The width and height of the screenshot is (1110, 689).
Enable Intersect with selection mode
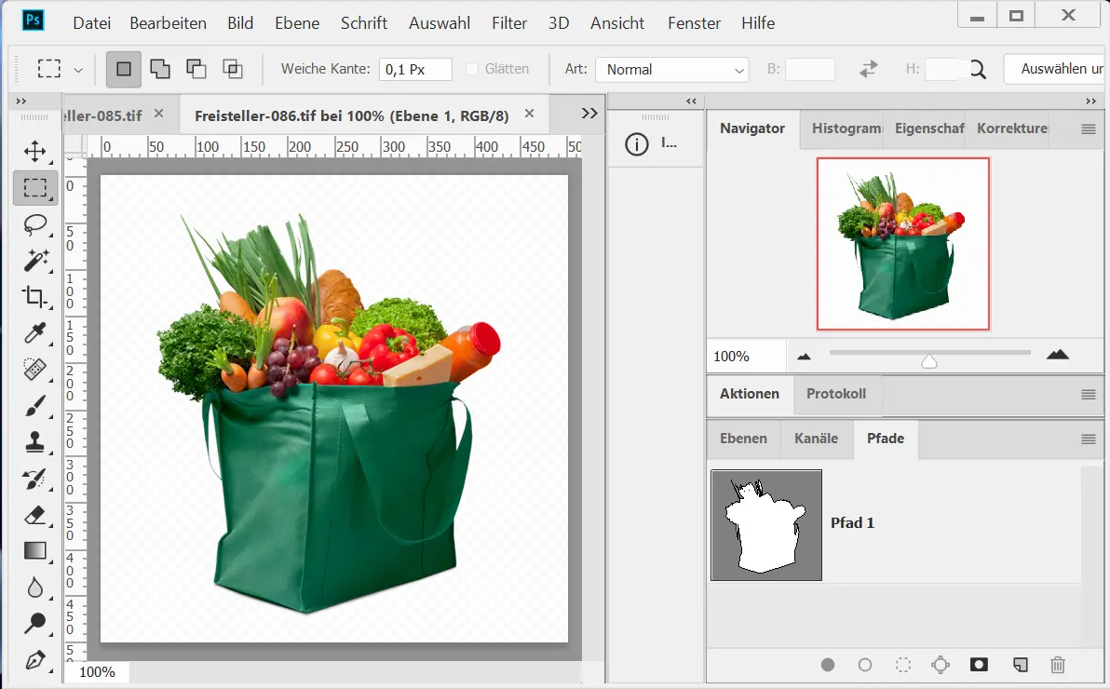[x=232, y=69]
